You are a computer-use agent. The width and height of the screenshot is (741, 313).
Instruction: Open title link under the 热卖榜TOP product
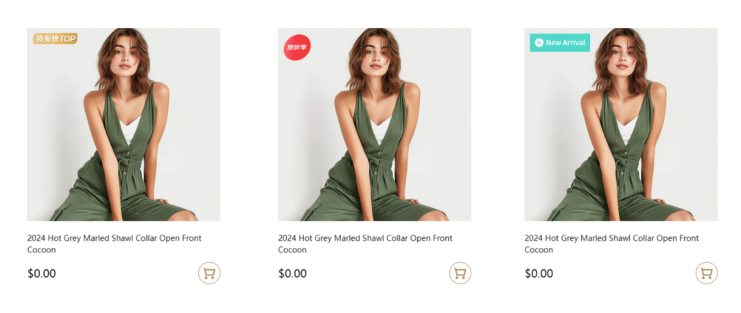pyautogui.click(x=114, y=238)
